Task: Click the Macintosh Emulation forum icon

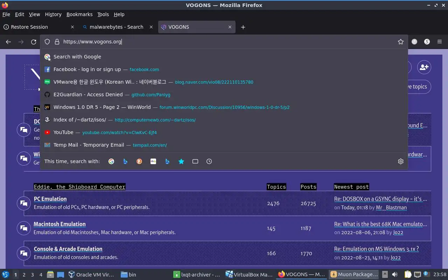Action: [x=24, y=228]
